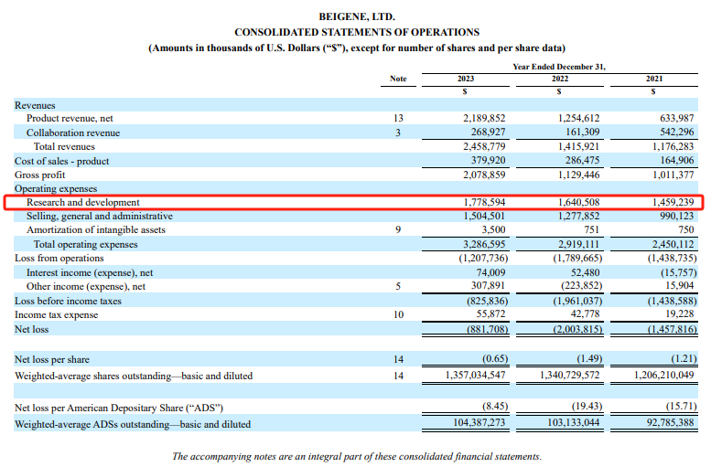Click the "Year Ended December 31," header
This screenshot has width=722, height=467.
pos(559,67)
